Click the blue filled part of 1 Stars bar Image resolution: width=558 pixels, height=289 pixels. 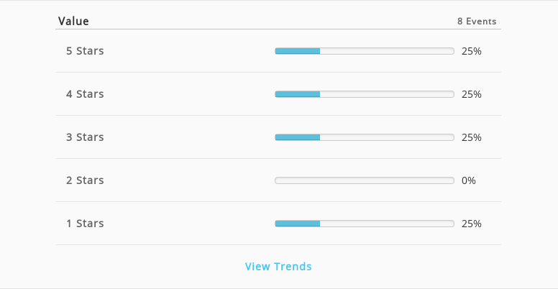pyautogui.click(x=298, y=224)
